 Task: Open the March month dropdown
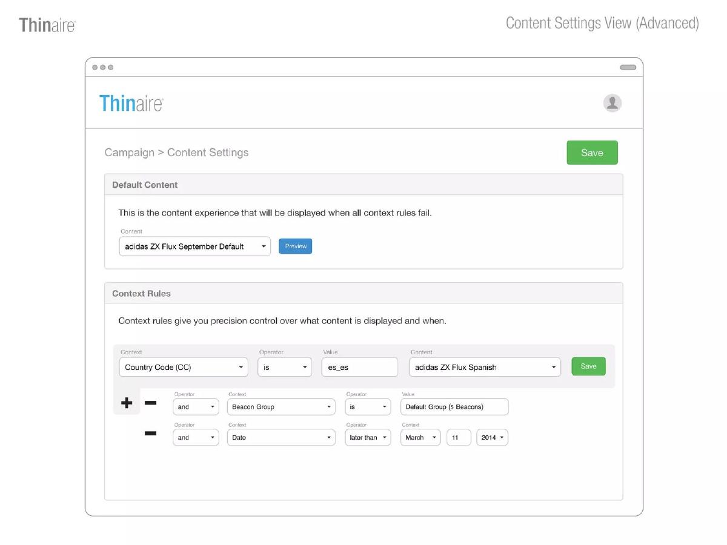[x=420, y=437]
